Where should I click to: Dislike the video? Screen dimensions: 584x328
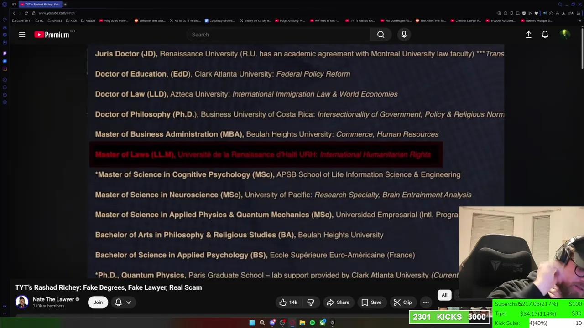[310, 302]
